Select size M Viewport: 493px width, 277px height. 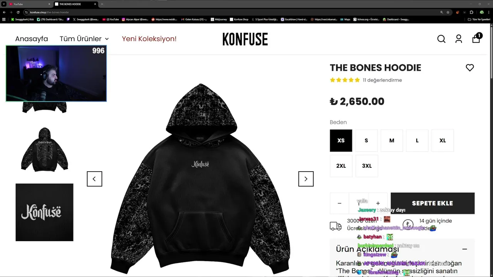(392, 140)
